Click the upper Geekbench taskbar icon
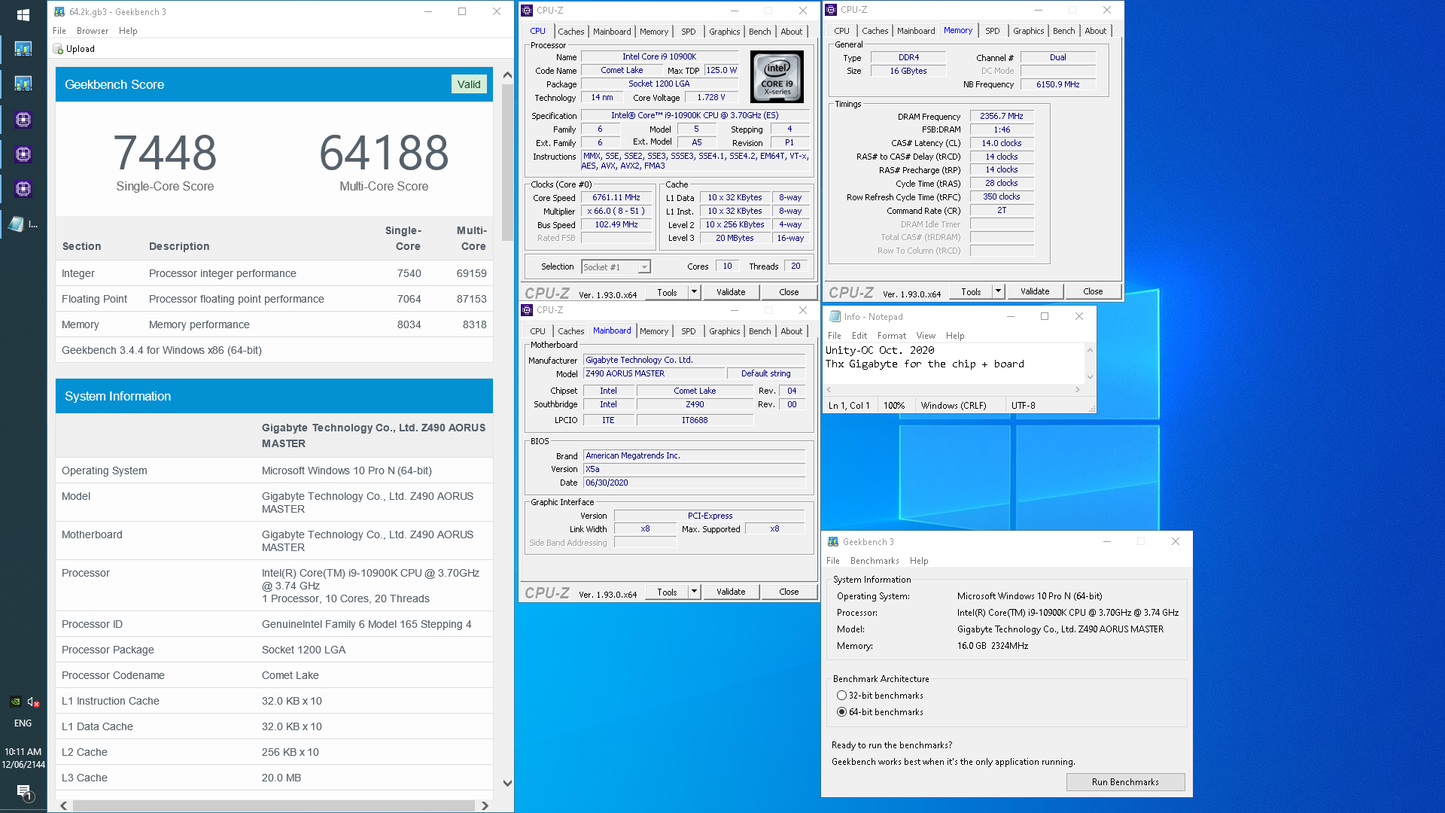The width and height of the screenshot is (1445, 813). point(23,49)
